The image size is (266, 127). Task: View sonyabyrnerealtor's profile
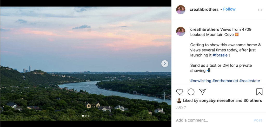click(217, 101)
